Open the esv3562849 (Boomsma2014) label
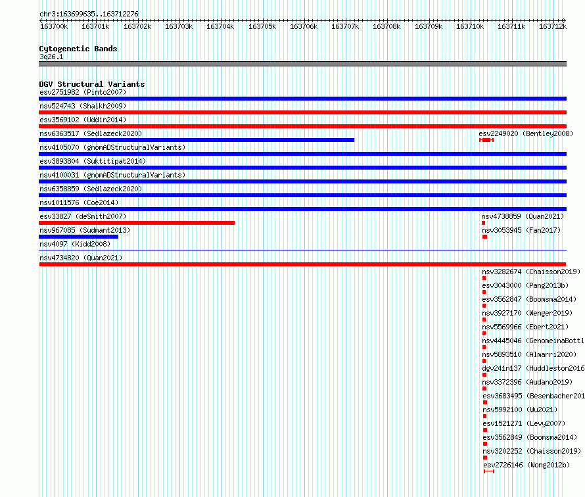 [530, 437]
